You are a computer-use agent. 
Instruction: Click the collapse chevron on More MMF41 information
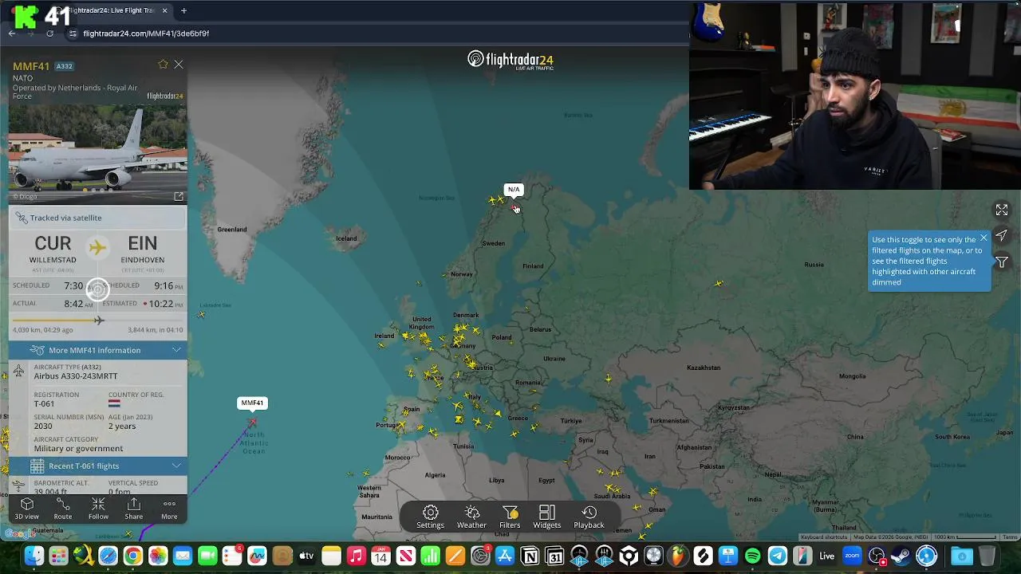(x=176, y=350)
